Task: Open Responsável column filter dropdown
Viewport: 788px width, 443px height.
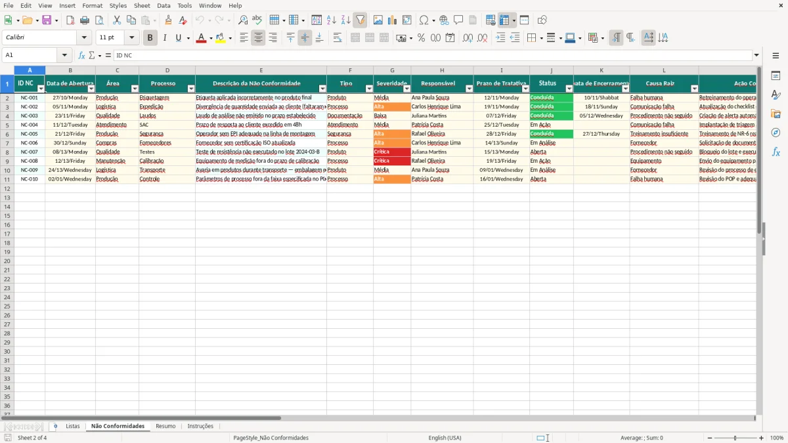Action: pos(469,89)
